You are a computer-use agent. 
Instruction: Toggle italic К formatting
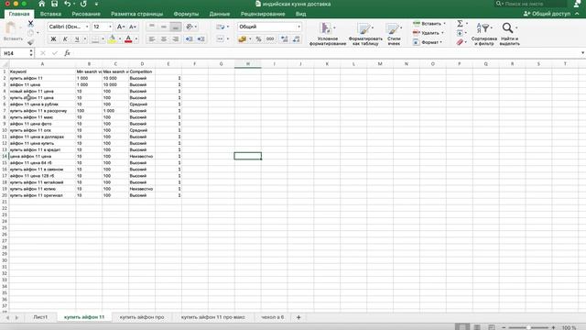click(x=65, y=38)
